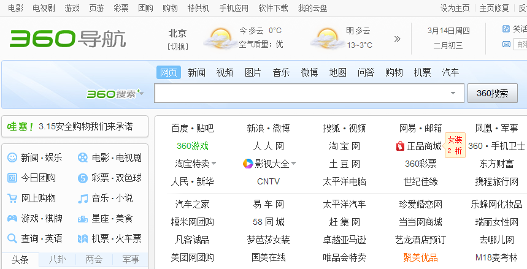This screenshot has height=269, width=527.
Task: Open the 世纪佳缘 link
Action: (420, 182)
